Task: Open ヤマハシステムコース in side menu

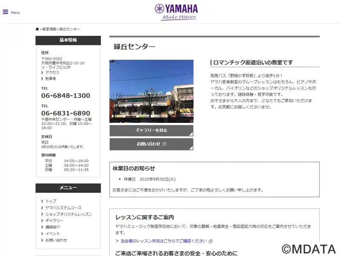Action: click(64, 208)
